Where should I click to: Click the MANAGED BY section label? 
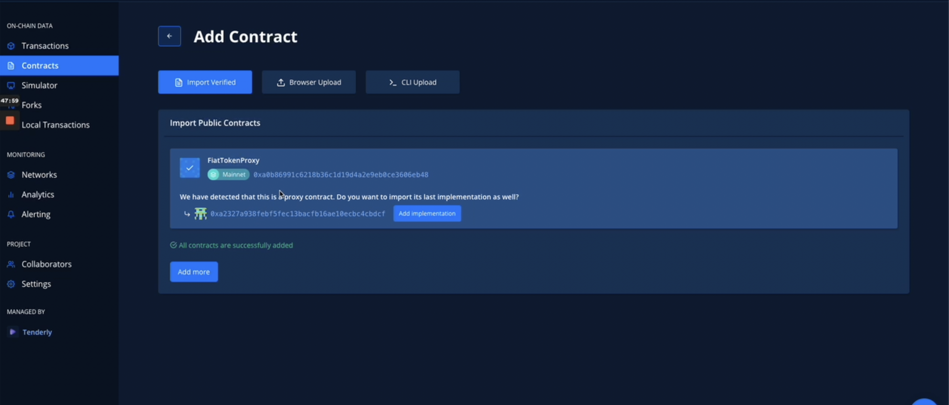coord(26,312)
